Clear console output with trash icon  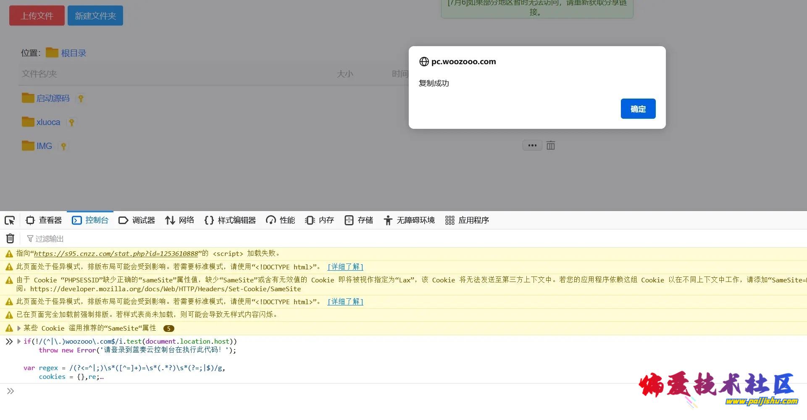point(10,239)
